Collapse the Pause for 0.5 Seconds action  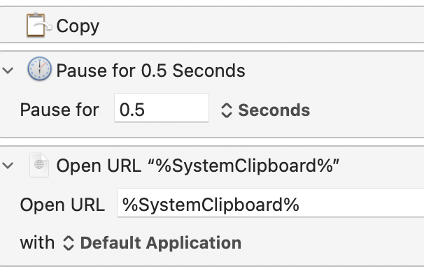8,71
